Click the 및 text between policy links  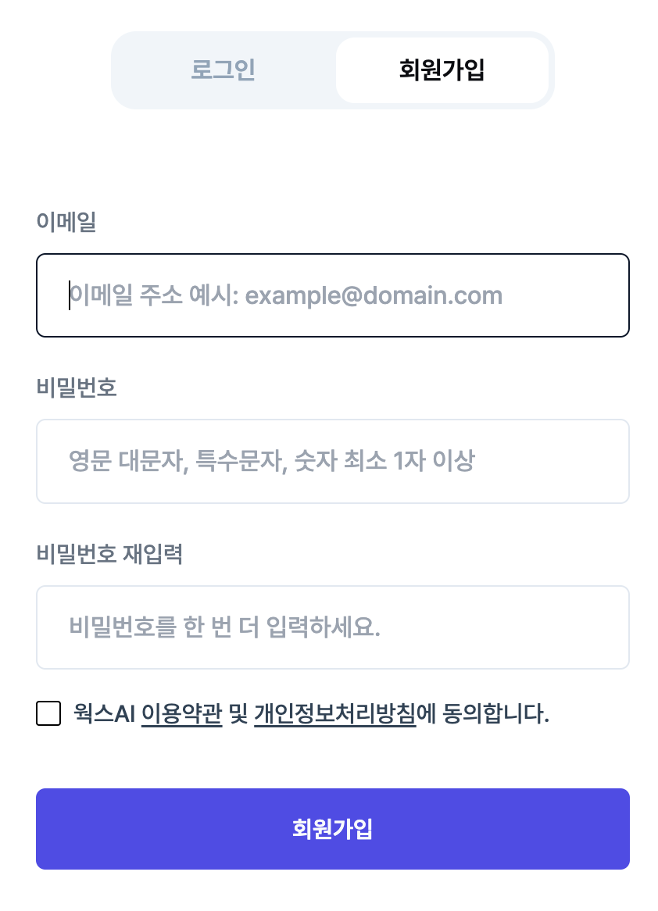click(x=238, y=713)
